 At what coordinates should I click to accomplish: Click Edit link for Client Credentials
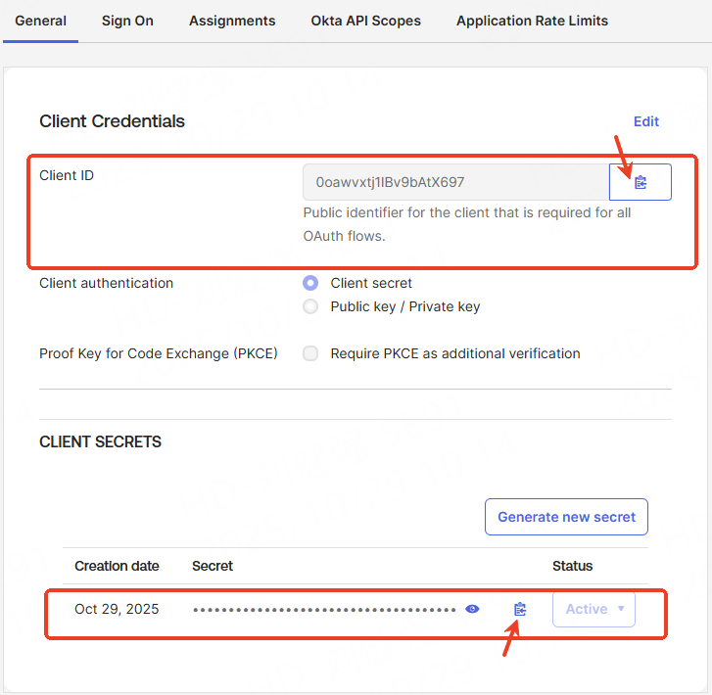(x=645, y=121)
